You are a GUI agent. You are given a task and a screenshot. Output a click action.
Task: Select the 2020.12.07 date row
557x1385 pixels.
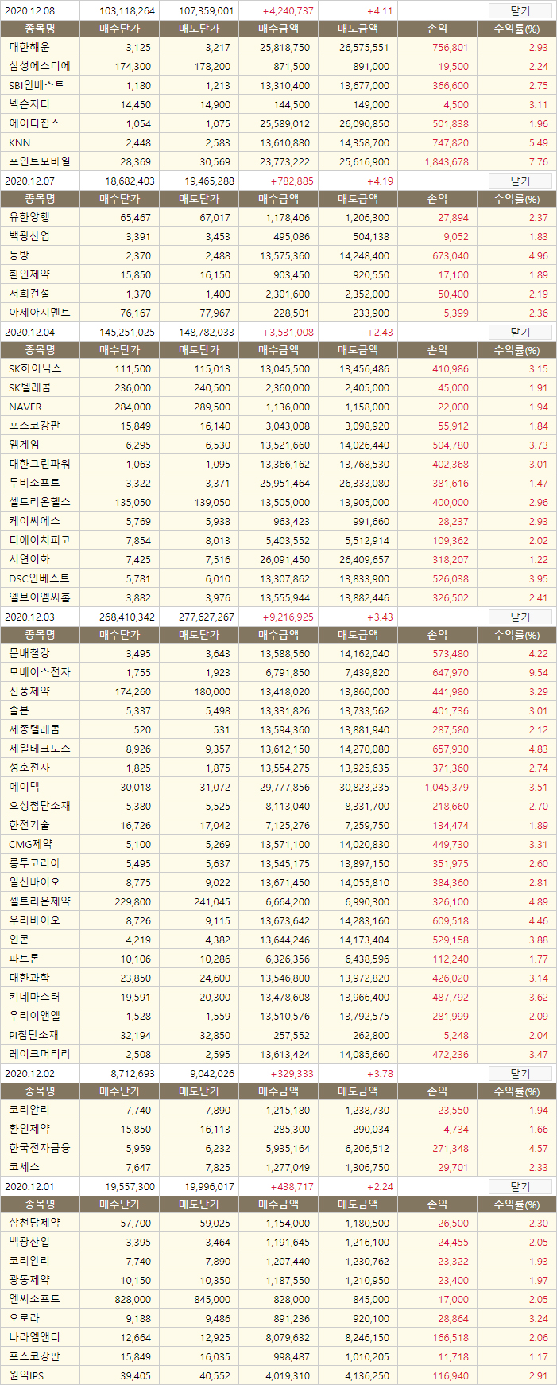pos(278,181)
